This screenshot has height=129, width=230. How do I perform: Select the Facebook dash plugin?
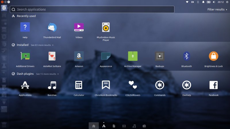tap(214, 85)
